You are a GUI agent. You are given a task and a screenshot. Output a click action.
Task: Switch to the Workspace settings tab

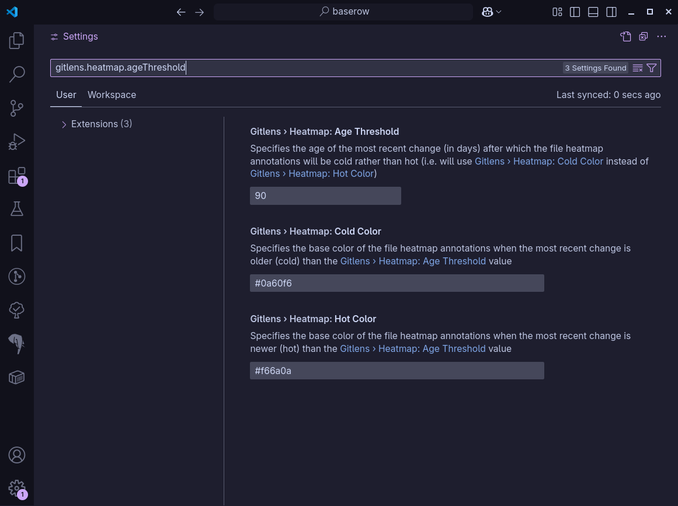[112, 95]
